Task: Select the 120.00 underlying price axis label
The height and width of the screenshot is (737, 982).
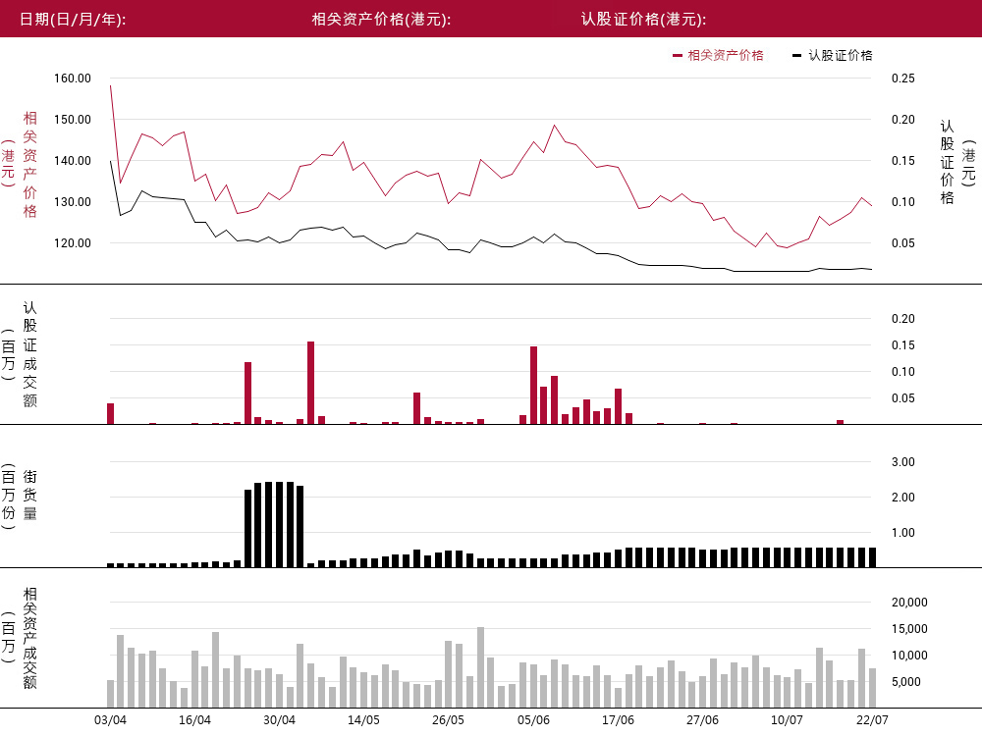Action: tap(73, 243)
